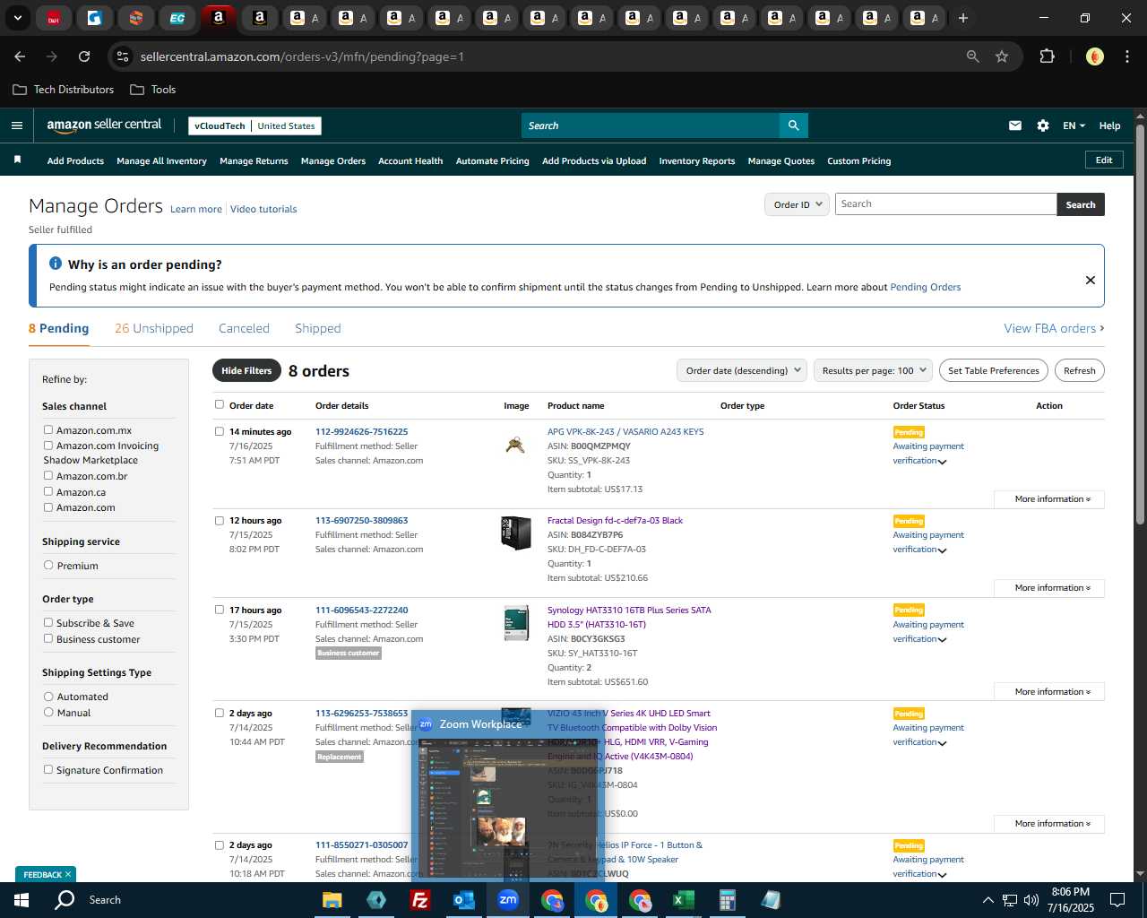
Task: Open FileZilla from the taskbar
Action: coord(419,900)
